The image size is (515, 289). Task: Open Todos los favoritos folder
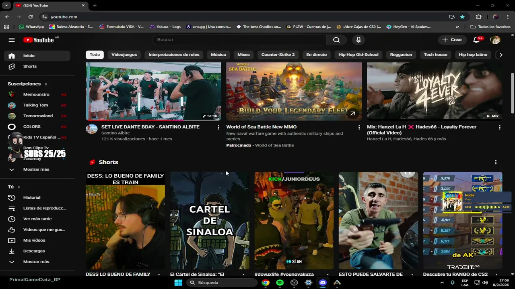490,26
